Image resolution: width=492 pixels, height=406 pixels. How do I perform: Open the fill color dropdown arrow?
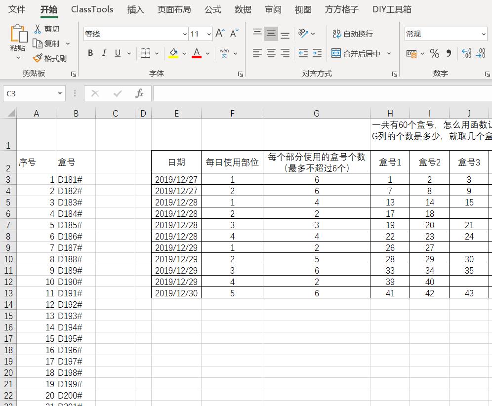coord(184,53)
